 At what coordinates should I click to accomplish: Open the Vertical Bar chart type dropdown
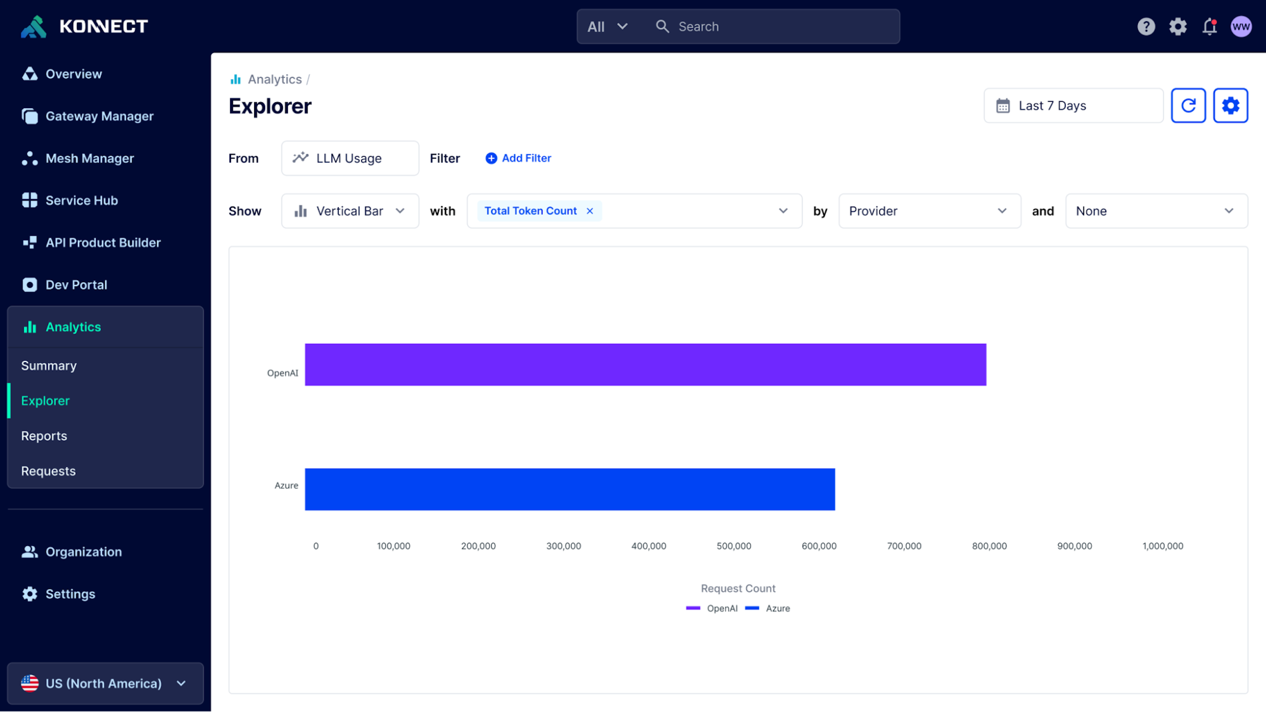point(350,211)
